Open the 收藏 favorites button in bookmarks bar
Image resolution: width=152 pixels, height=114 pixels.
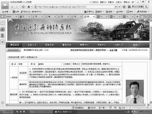pos(6,12)
